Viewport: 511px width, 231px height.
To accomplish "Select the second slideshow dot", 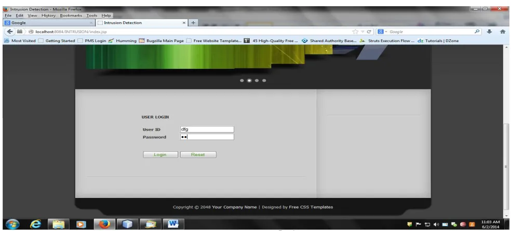I will [249, 81].
